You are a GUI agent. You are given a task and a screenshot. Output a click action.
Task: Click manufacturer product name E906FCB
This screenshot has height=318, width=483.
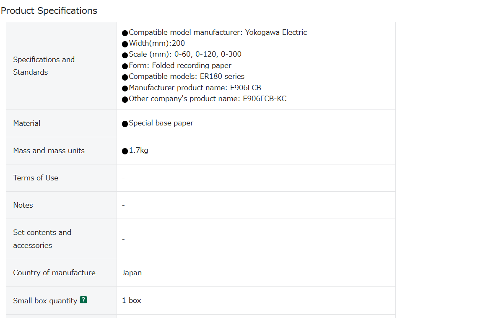coord(195,88)
